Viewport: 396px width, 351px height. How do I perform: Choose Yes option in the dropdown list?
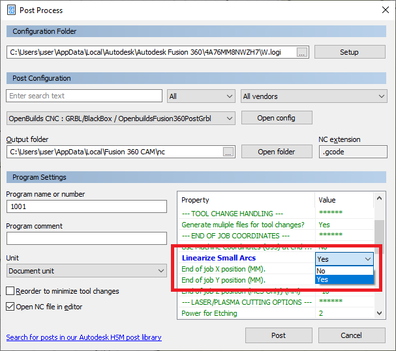point(344,279)
